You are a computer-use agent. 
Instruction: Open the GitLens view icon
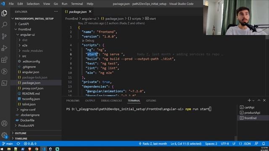coord(4,71)
